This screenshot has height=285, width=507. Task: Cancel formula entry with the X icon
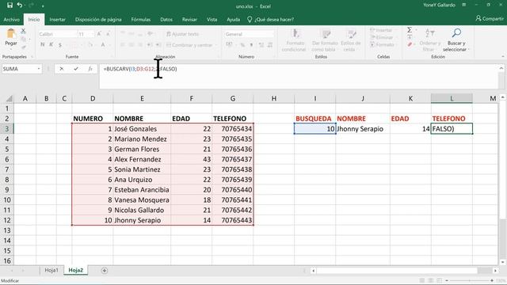coord(62,69)
